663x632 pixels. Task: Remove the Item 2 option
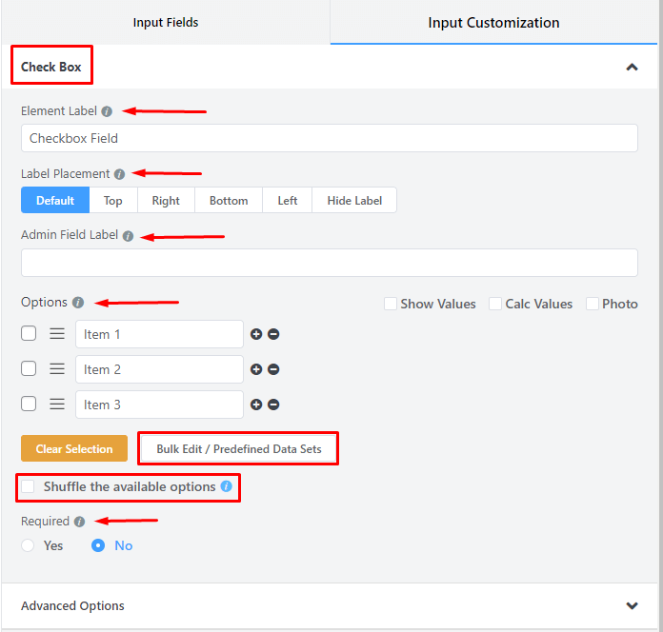click(x=273, y=369)
